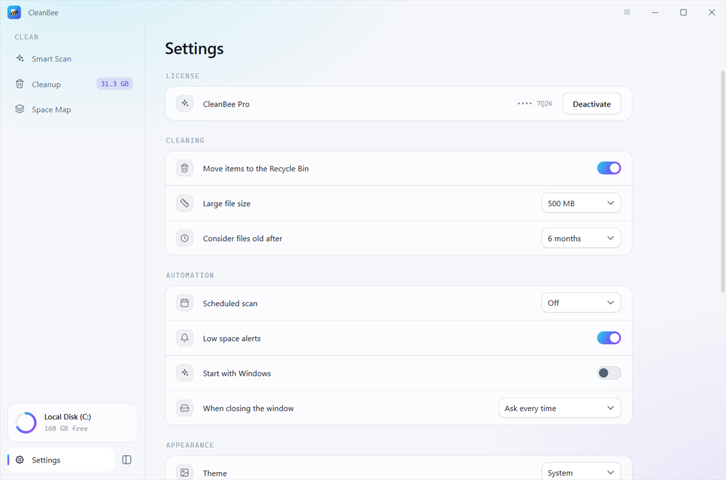Click the CLEANING section header

pyautogui.click(x=185, y=140)
